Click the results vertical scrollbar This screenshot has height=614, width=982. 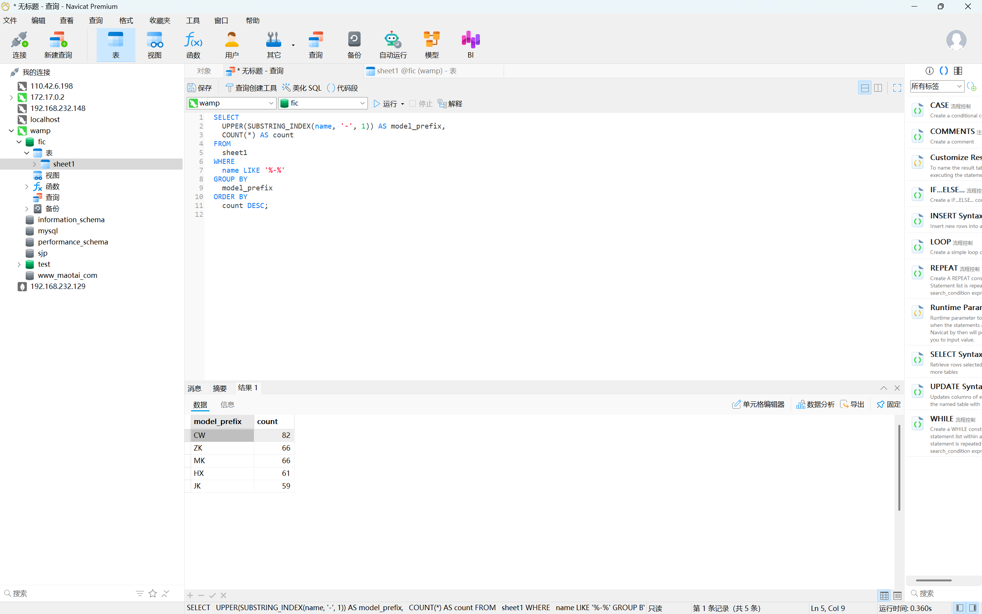[x=899, y=467]
